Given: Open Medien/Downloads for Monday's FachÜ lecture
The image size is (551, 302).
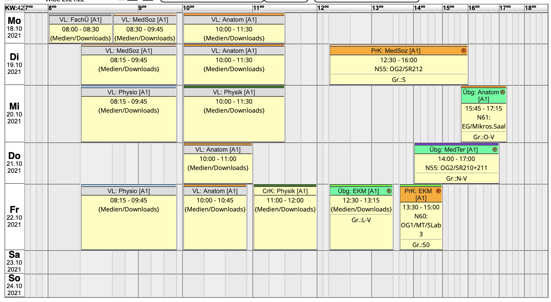Looking at the screenshot, I should point(81,38).
